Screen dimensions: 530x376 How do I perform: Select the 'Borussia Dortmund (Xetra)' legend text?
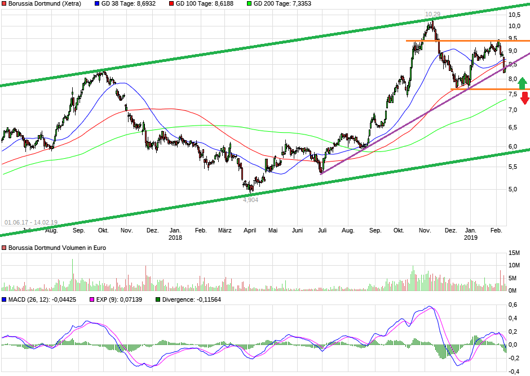click(45, 4)
